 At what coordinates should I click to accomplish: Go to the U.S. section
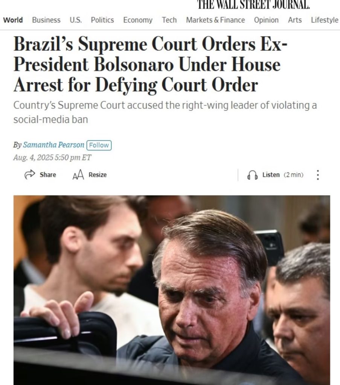pyautogui.click(x=76, y=20)
